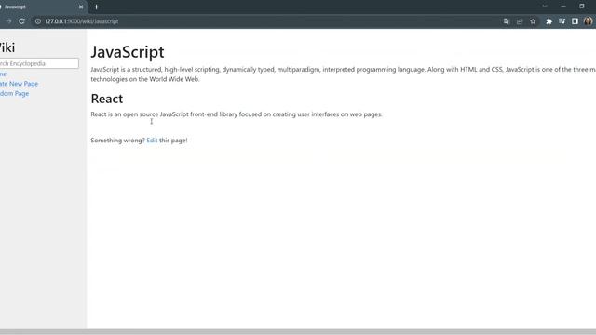Reload the page with the refresh icon
The height and width of the screenshot is (335, 596).
click(21, 21)
